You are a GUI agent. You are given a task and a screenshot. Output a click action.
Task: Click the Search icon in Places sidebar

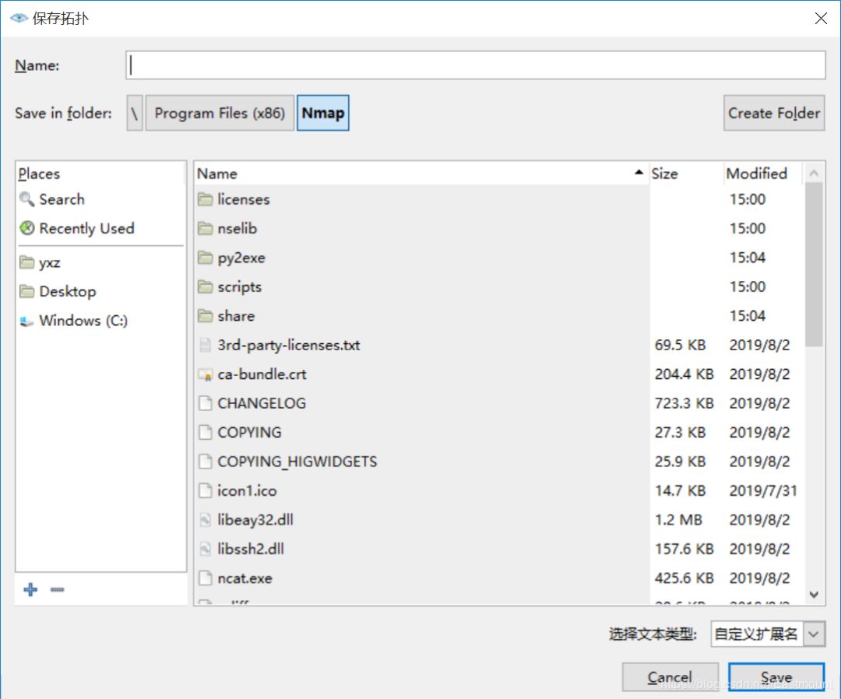pos(26,199)
